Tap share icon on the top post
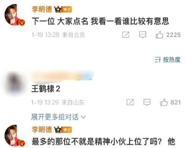The height and width of the screenshot is (148, 187). coord(126,35)
